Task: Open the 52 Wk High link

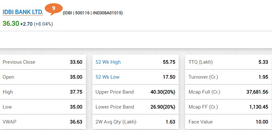Action: (x=108, y=62)
